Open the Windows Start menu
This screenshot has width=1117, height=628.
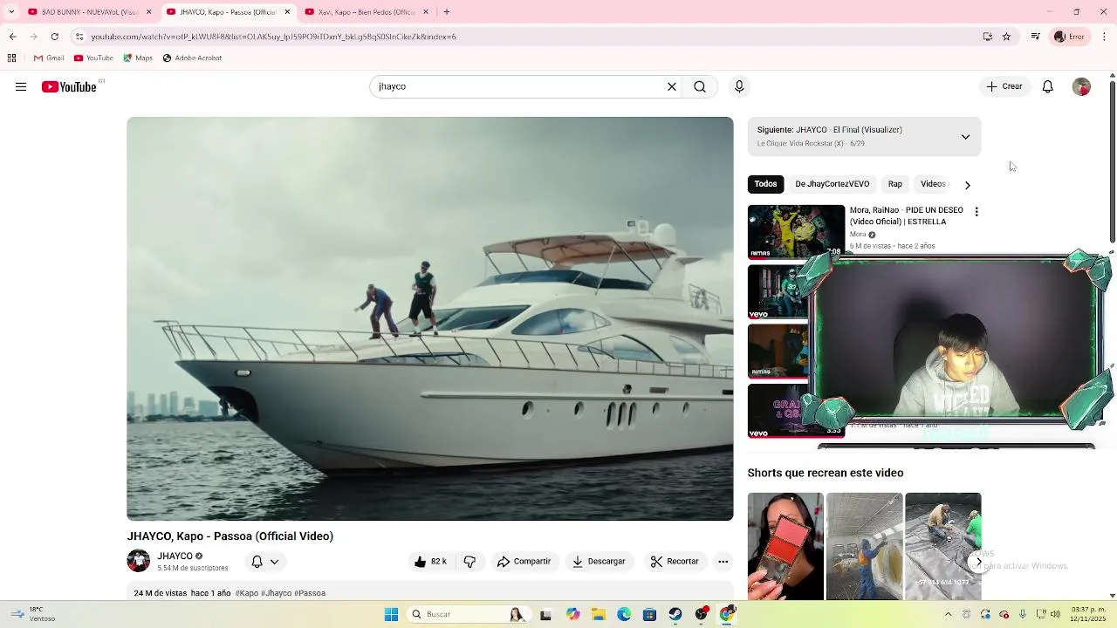pyautogui.click(x=392, y=615)
